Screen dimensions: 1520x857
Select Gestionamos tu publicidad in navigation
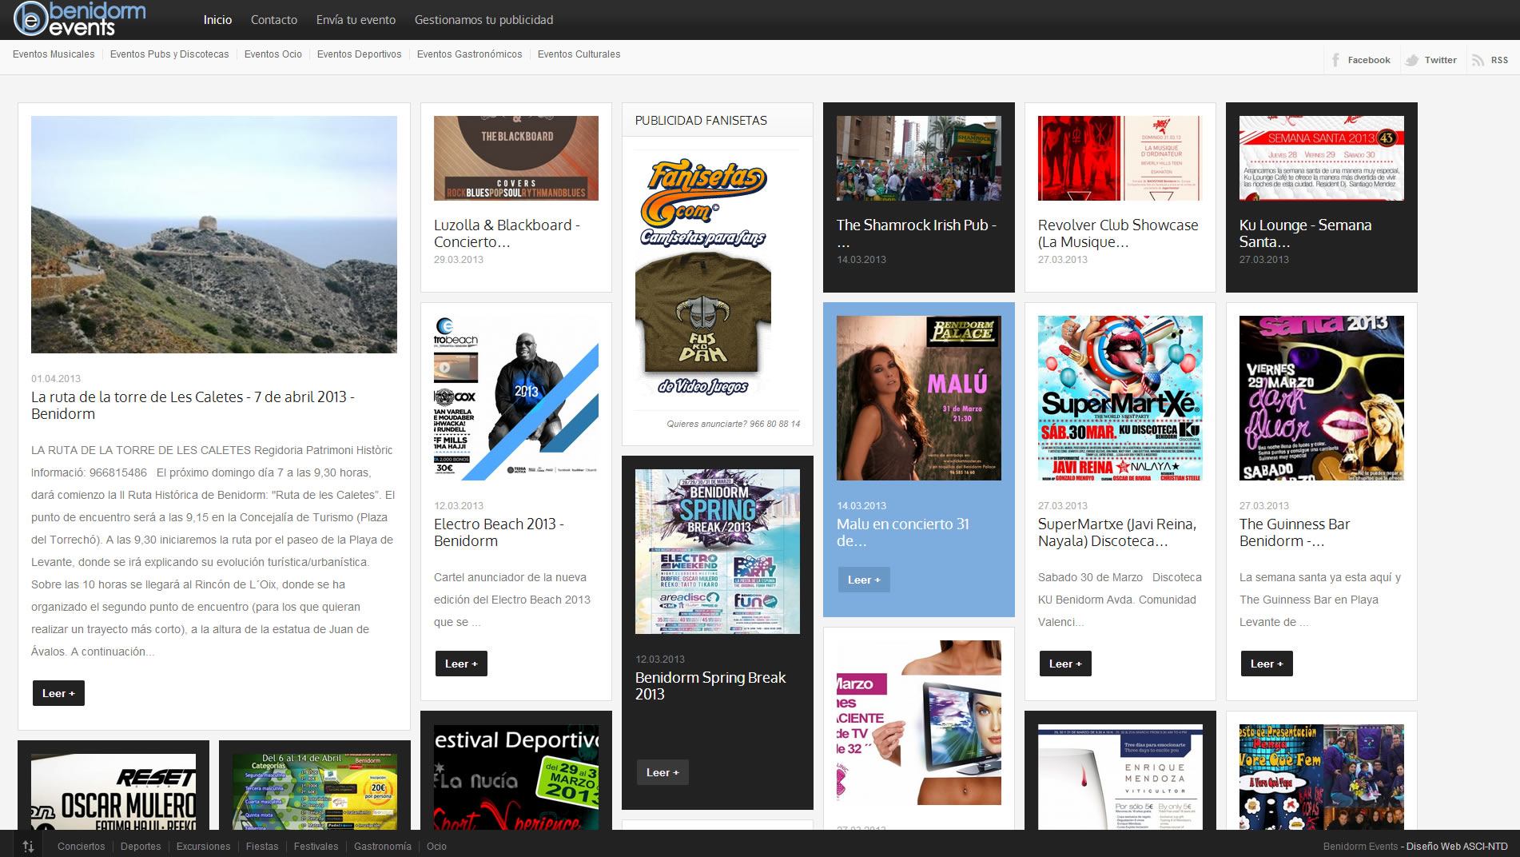[x=483, y=20]
